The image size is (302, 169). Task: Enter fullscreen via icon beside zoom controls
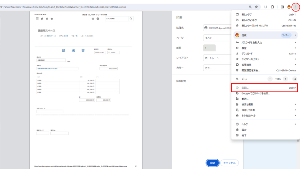click(294, 79)
